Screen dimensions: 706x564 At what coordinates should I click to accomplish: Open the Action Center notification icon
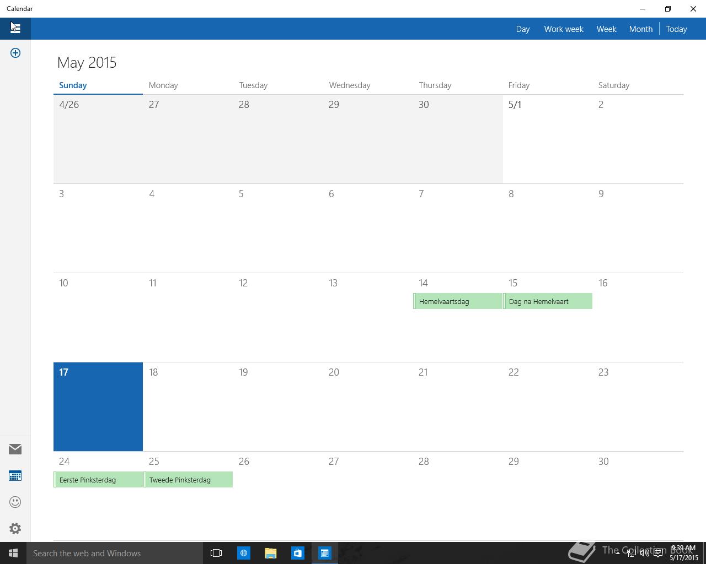(x=658, y=553)
